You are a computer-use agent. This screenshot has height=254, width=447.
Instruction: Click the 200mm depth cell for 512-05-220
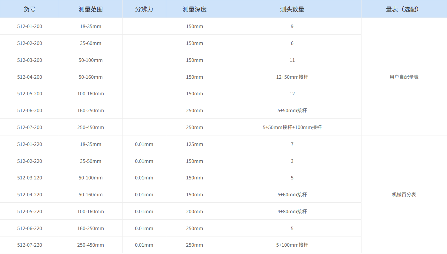[x=194, y=211]
